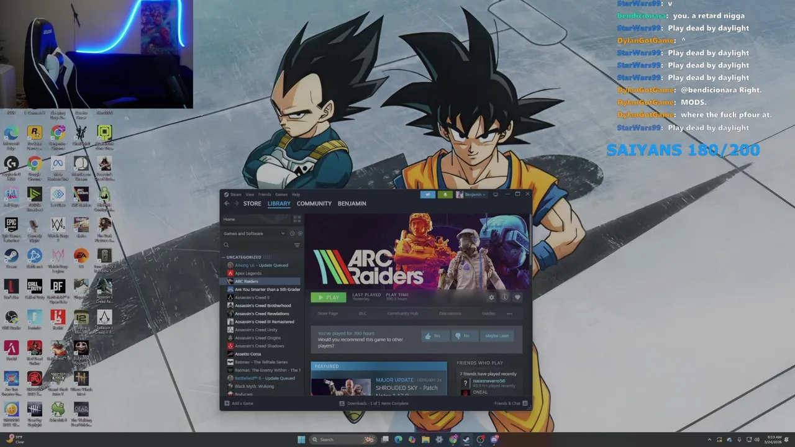795x447 pixels.
Task: Select Battlefield 6 in library list
Action: coord(265,378)
